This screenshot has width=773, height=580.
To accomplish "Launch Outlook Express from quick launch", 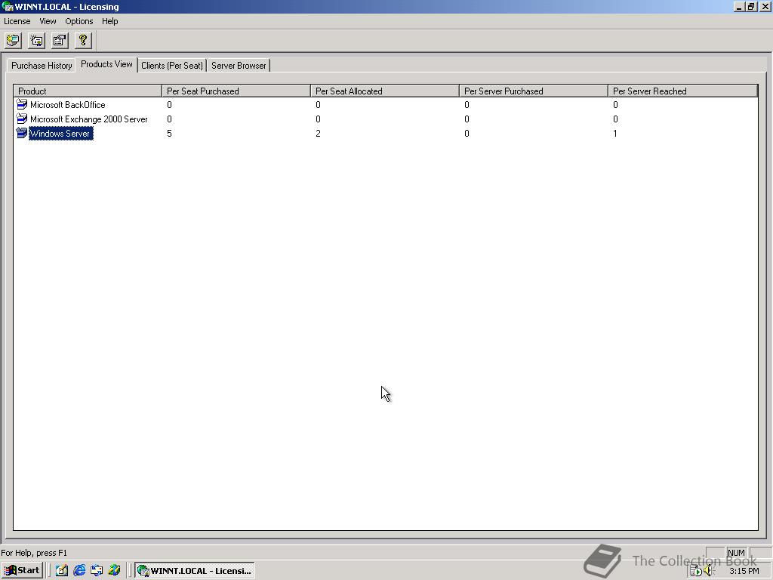I will (x=97, y=571).
